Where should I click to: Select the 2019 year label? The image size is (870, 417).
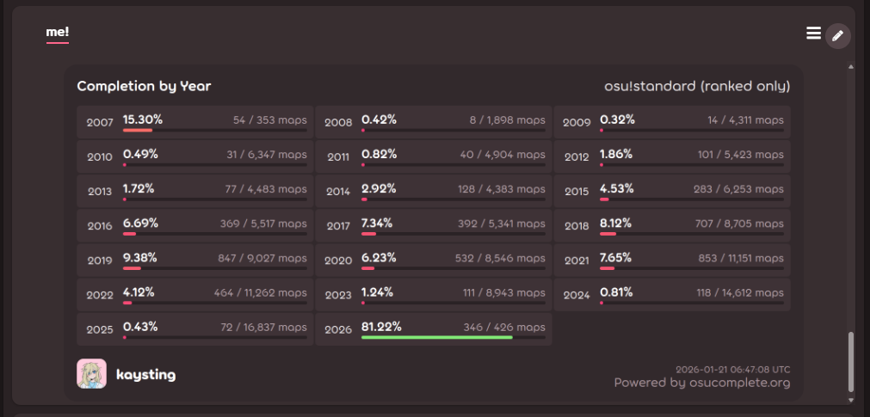[x=100, y=261]
